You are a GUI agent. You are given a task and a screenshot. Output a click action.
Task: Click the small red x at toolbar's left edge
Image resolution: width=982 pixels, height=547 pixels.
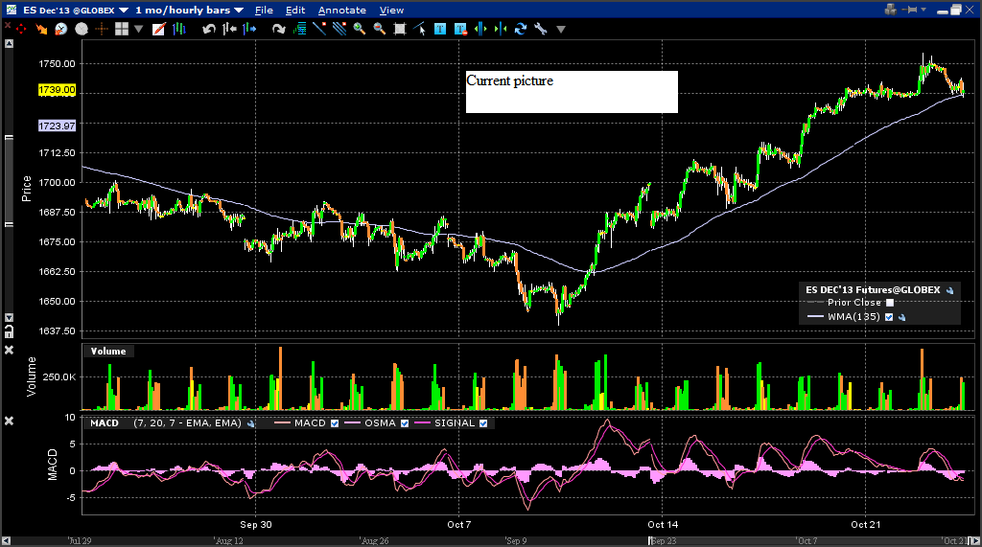coord(8,25)
